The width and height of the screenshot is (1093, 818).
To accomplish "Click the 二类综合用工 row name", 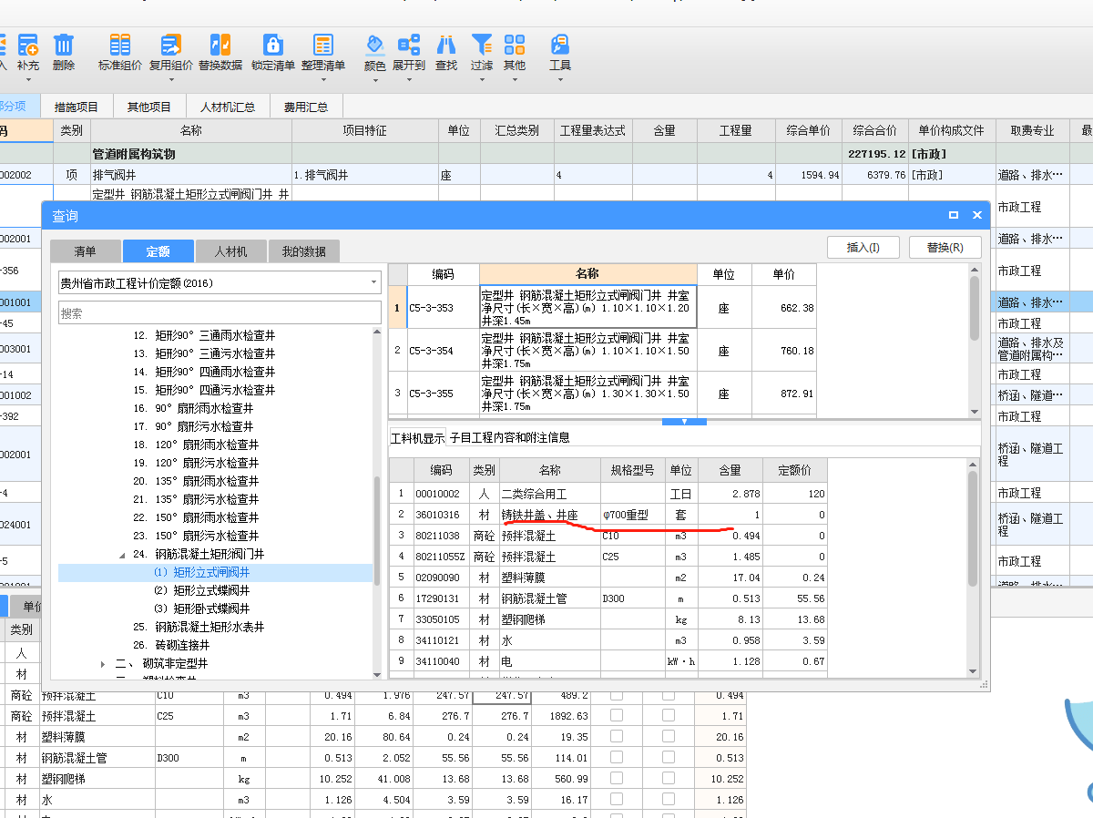I will coord(549,493).
